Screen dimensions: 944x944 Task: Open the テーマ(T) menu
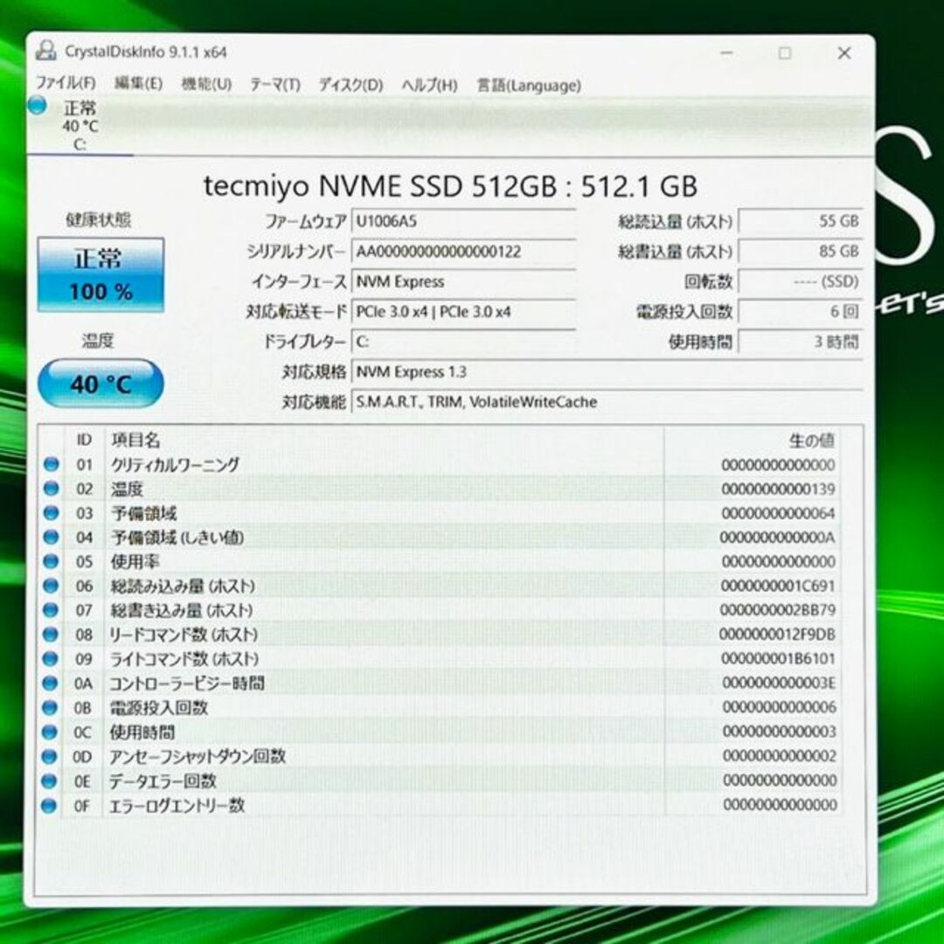click(x=275, y=84)
